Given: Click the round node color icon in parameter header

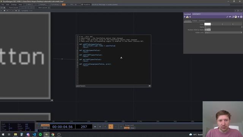Looking at the screenshot, I should 241,17.
